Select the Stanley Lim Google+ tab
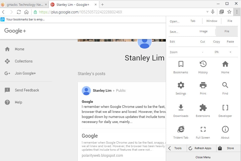 coord(73,5)
